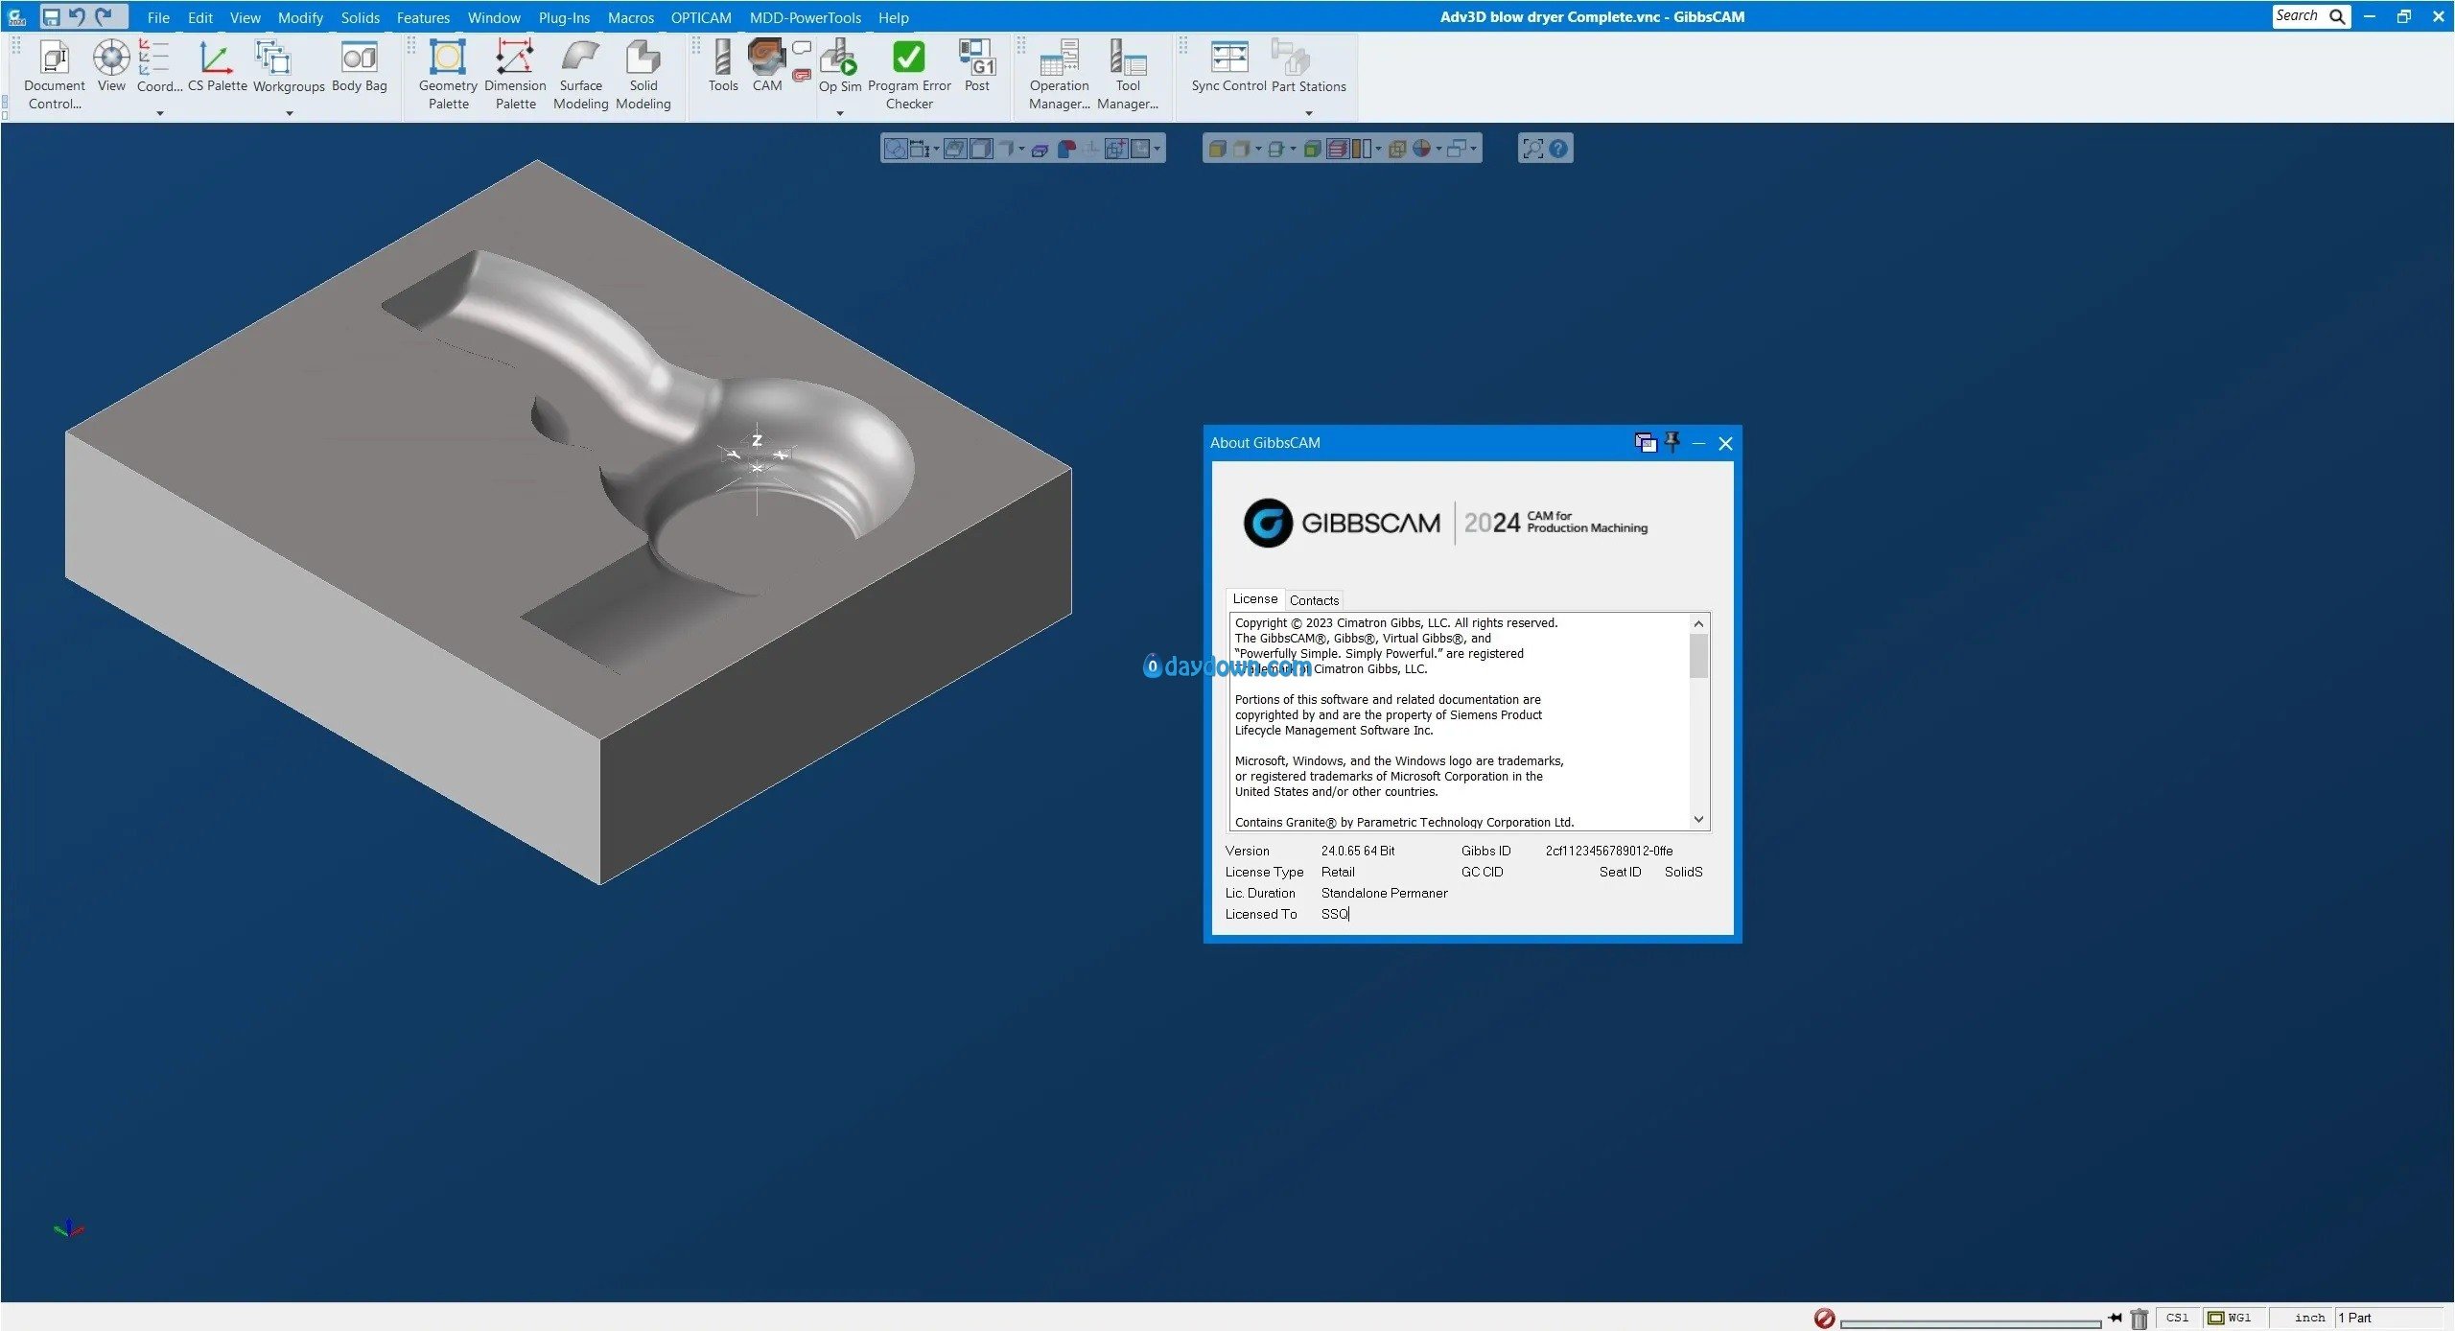Viewport: 2455px width, 1331px height.
Task: Expand the translucent cube dropdown arrow
Action: pyautogui.click(x=1258, y=149)
